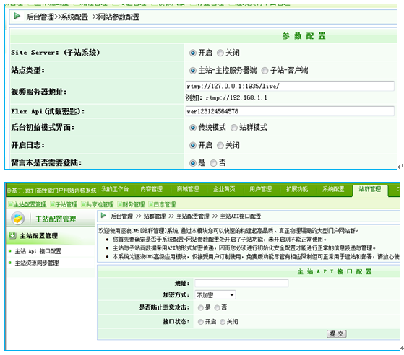Select 开启 for Site Server 子站系统
404x355 pixels.
[193, 53]
